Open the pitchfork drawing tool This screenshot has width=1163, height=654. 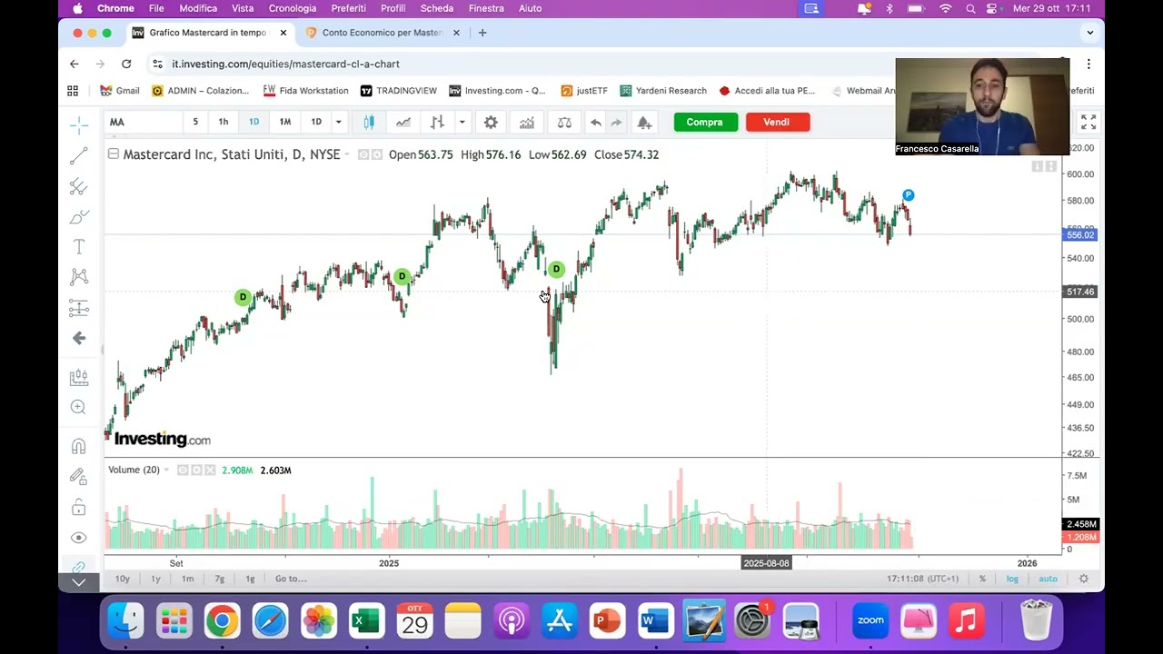(x=79, y=187)
